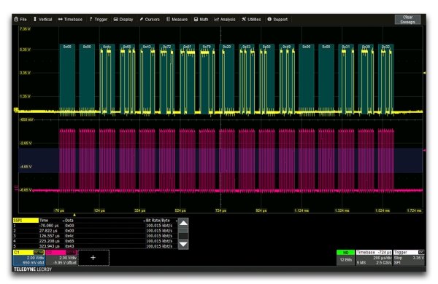Click the 724 µs time axis label

pos(220,210)
